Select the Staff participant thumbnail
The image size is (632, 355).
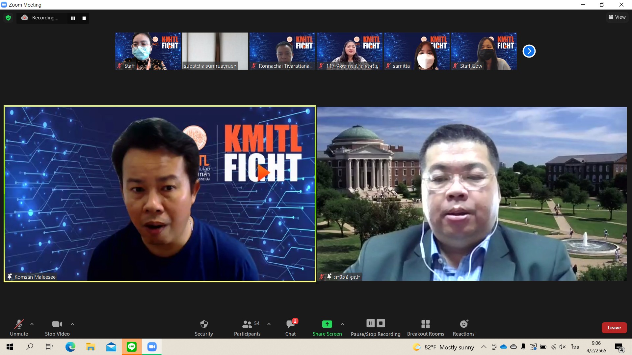[x=148, y=51]
